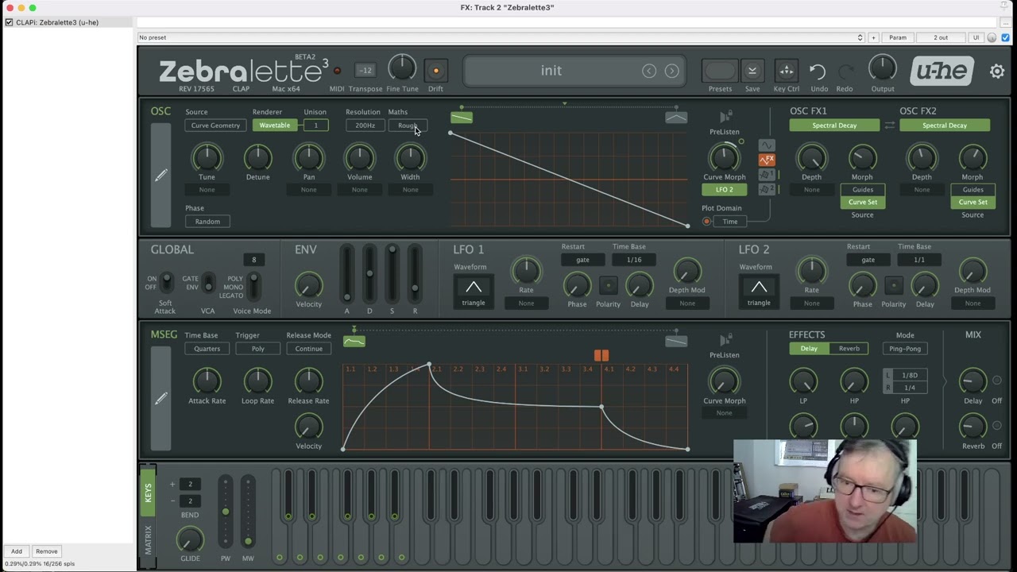Open the settings gear in Zebralette header
The width and height of the screenshot is (1017, 572).
[x=997, y=71]
